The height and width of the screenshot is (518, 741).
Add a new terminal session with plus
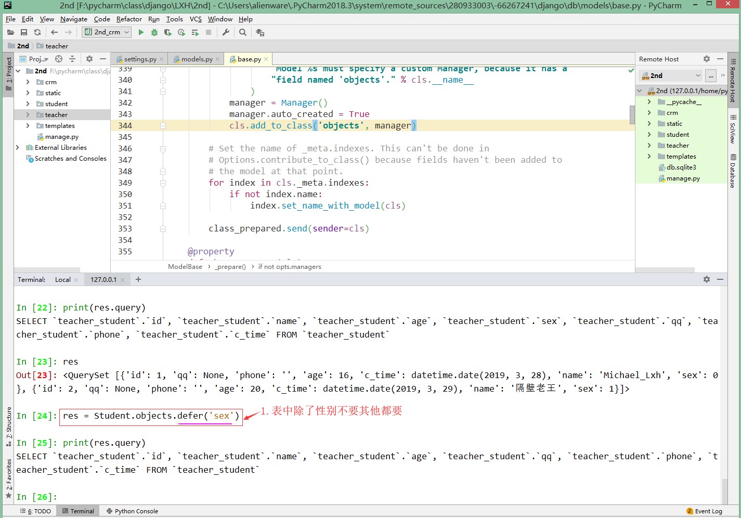point(138,279)
